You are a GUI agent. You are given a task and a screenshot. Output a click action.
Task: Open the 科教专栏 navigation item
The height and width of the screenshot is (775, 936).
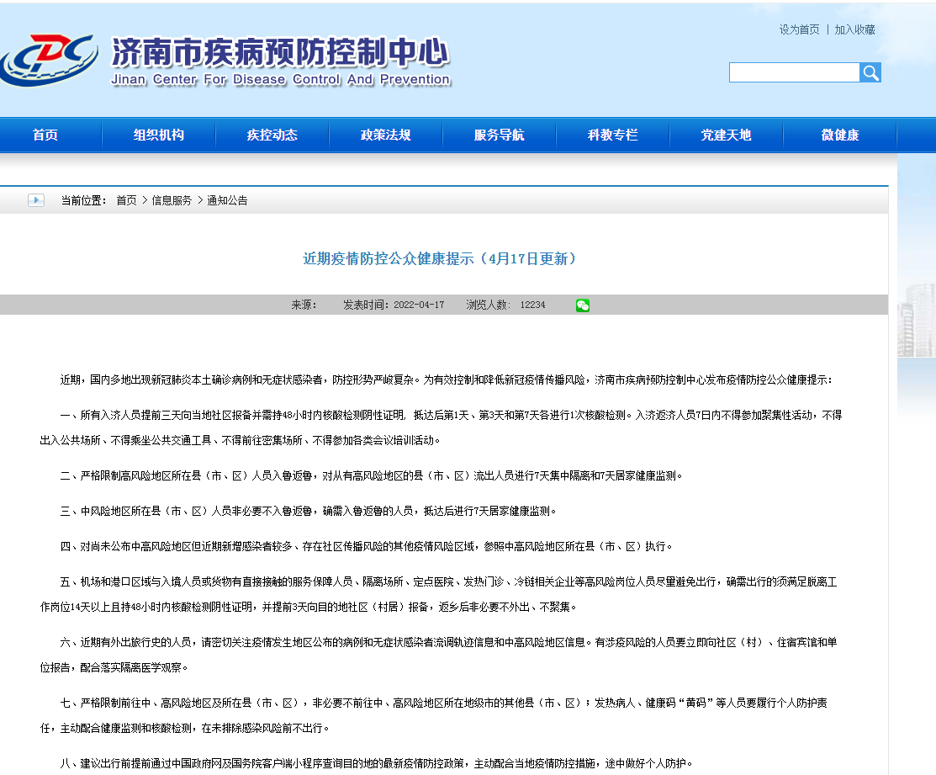click(612, 135)
